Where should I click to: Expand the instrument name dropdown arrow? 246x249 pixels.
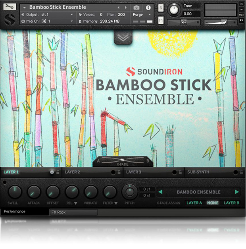coord(25,8)
